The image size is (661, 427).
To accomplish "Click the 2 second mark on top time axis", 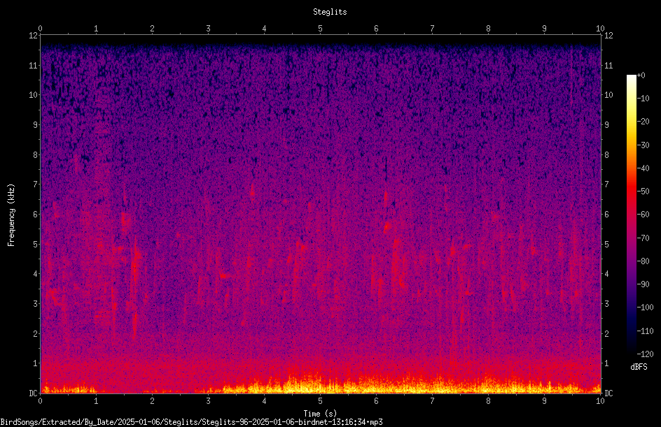I will coord(152,29).
